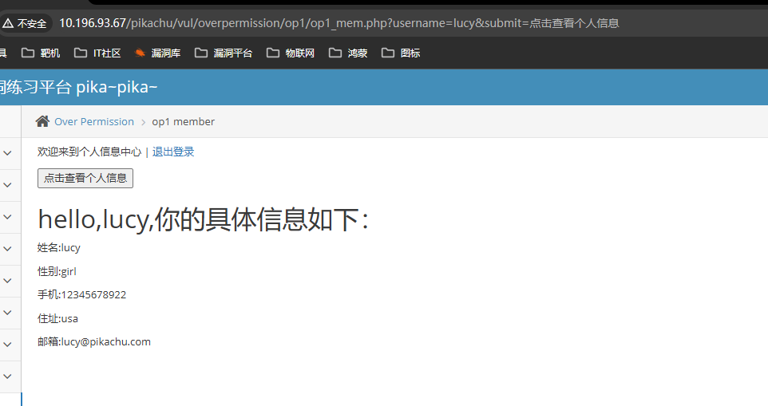Expand the bottommost sidebar chevron

(7, 376)
